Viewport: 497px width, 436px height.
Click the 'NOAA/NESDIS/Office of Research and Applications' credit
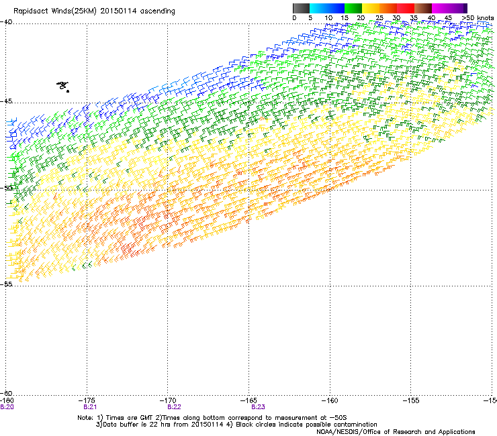[x=396, y=432]
